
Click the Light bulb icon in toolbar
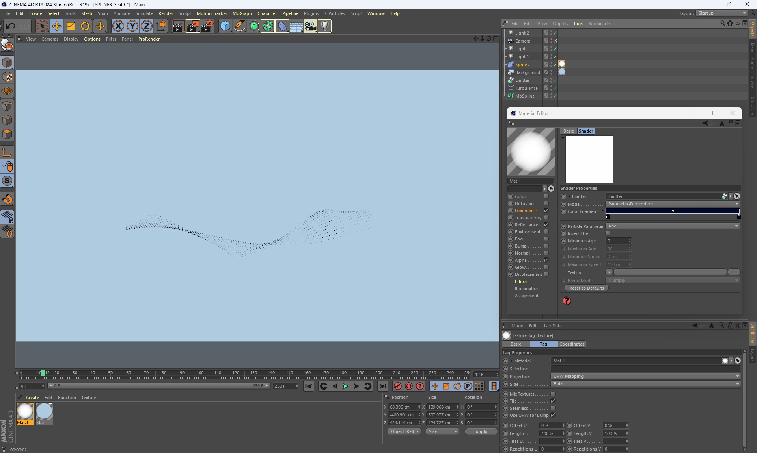(x=324, y=26)
